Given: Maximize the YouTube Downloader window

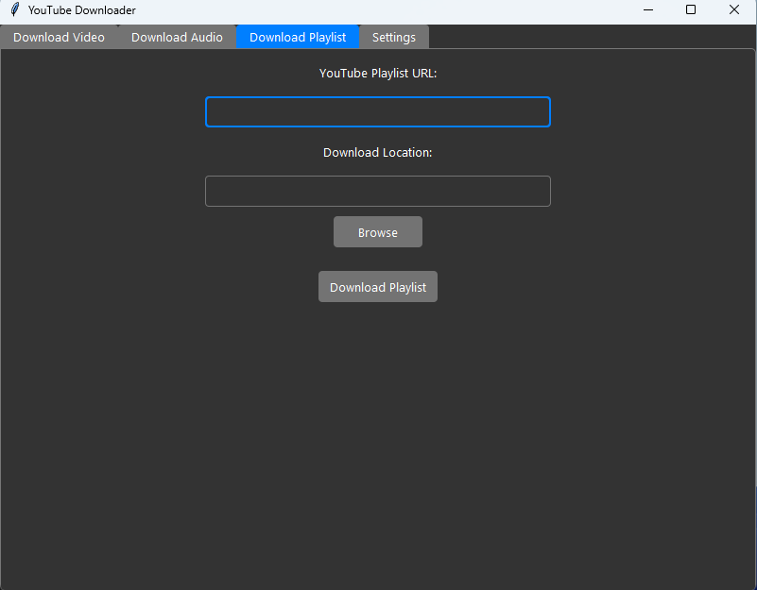Looking at the screenshot, I should [691, 9].
